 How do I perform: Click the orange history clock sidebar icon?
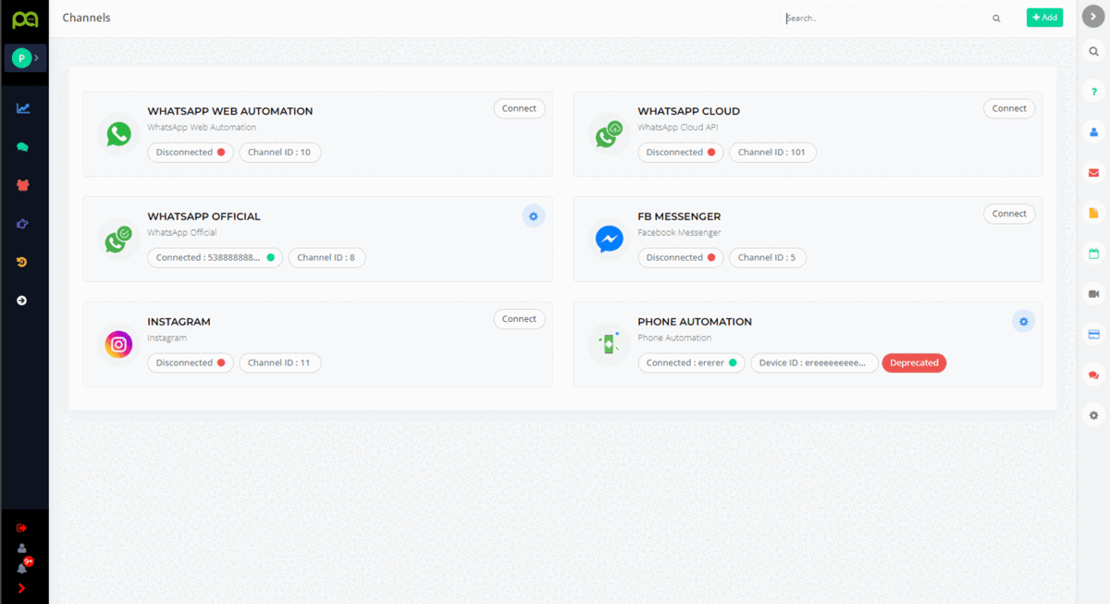[23, 263]
